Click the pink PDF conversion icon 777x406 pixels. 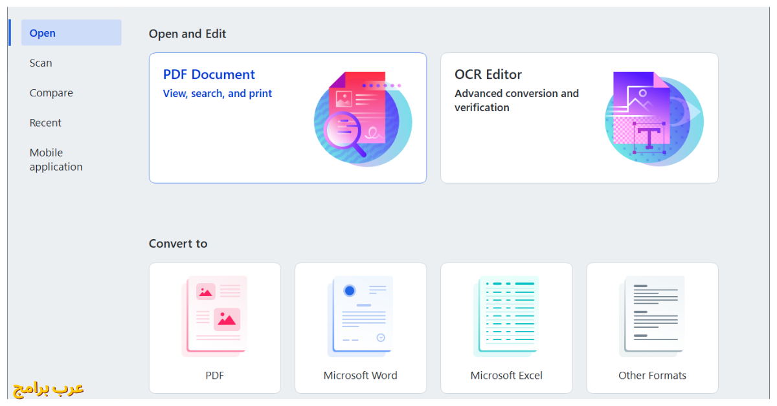(214, 317)
